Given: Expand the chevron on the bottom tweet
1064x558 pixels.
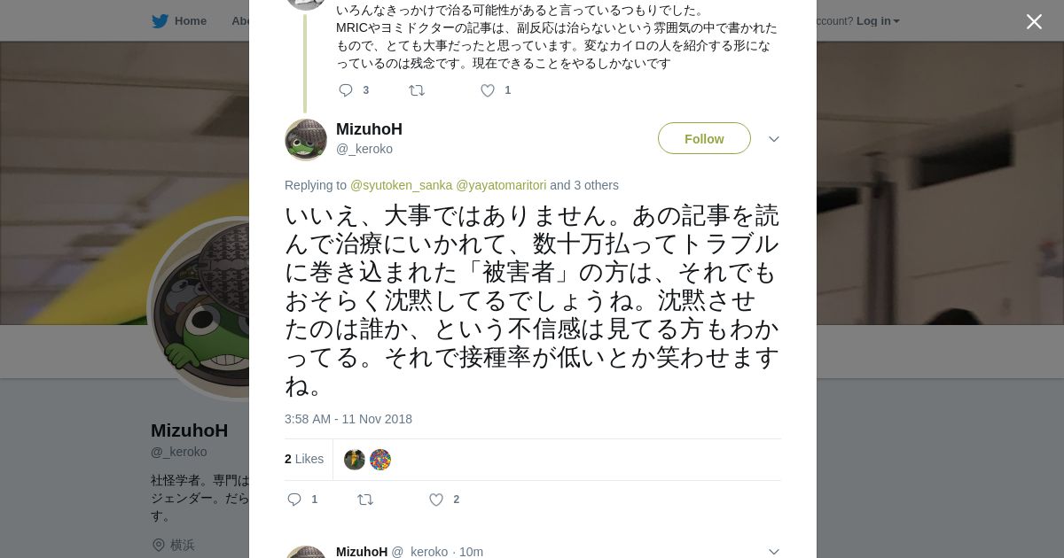Looking at the screenshot, I should click(x=773, y=551).
